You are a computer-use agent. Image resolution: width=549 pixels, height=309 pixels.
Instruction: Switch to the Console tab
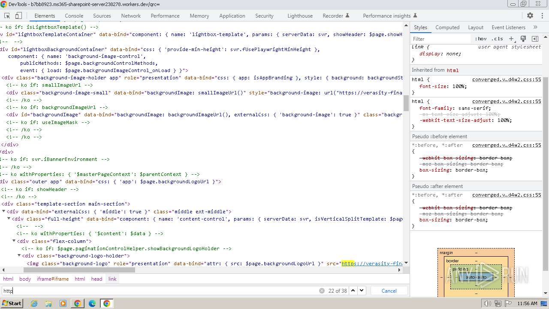pos(74,15)
